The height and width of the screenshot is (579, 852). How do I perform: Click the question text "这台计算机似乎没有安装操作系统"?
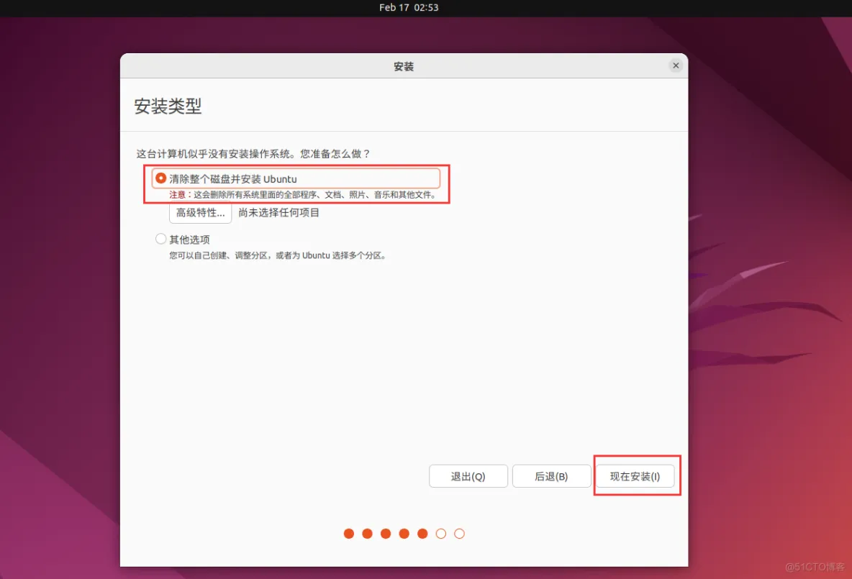tap(213, 154)
